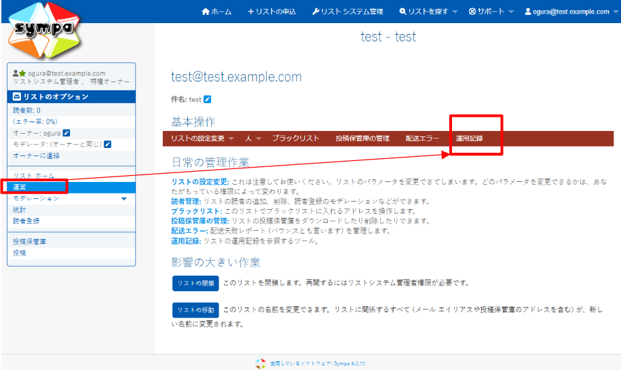Click the edit icon beside モデレータ
Image resolution: width=621 pixels, height=370 pixels.
click(x=108, y=144)
